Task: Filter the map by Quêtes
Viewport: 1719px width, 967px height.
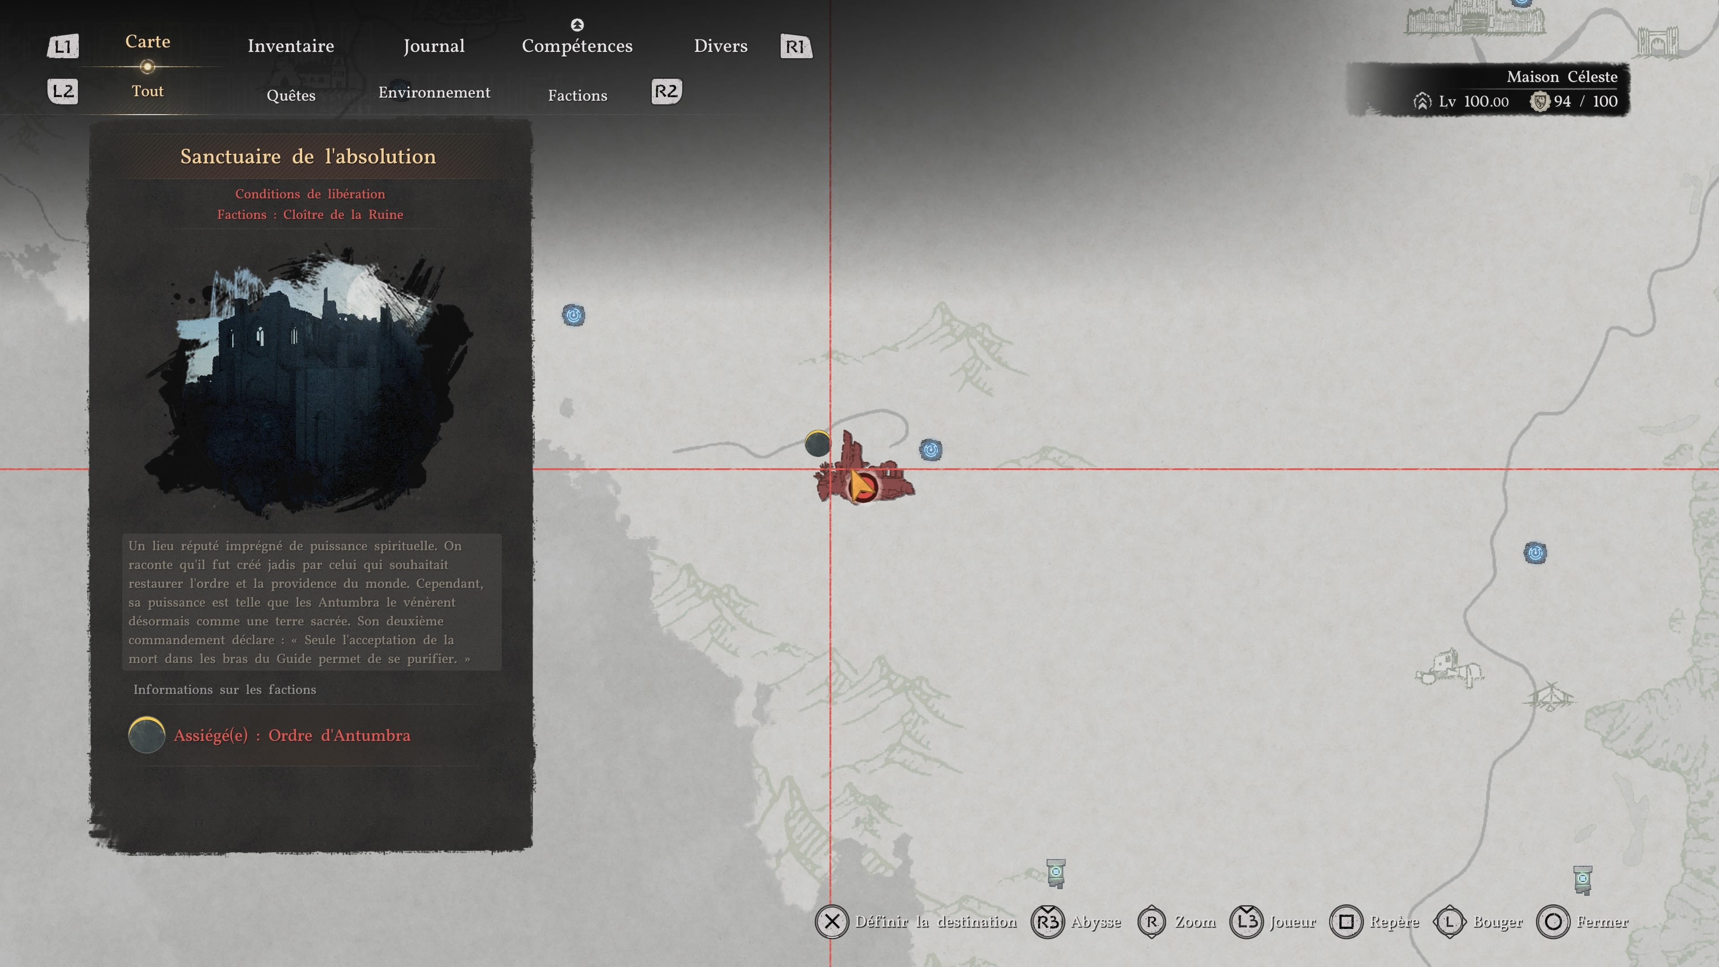Action: point(291,95)
